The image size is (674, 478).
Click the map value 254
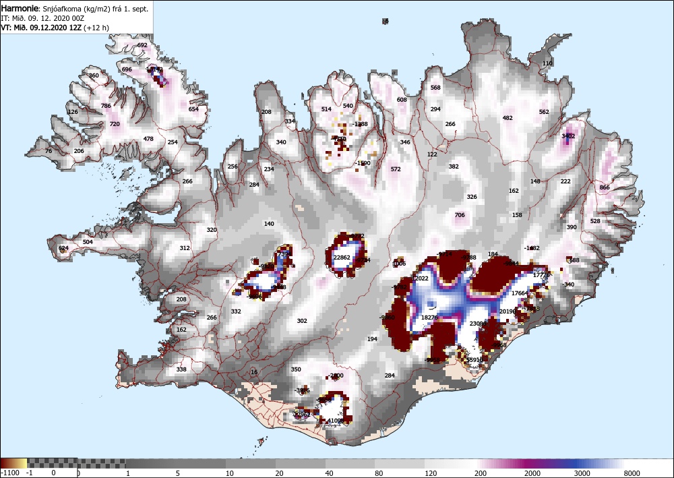click(173, 142)
